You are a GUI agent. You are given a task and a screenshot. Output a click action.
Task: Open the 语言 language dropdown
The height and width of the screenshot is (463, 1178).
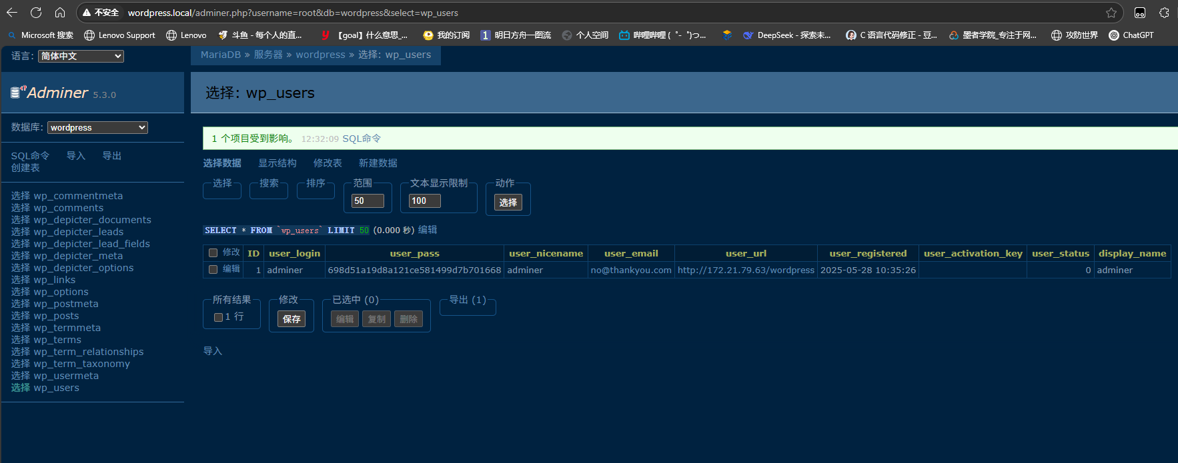(x=81, y=56)
